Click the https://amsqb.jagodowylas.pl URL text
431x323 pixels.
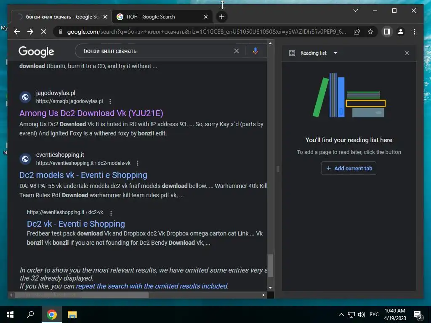pos(69,101)
